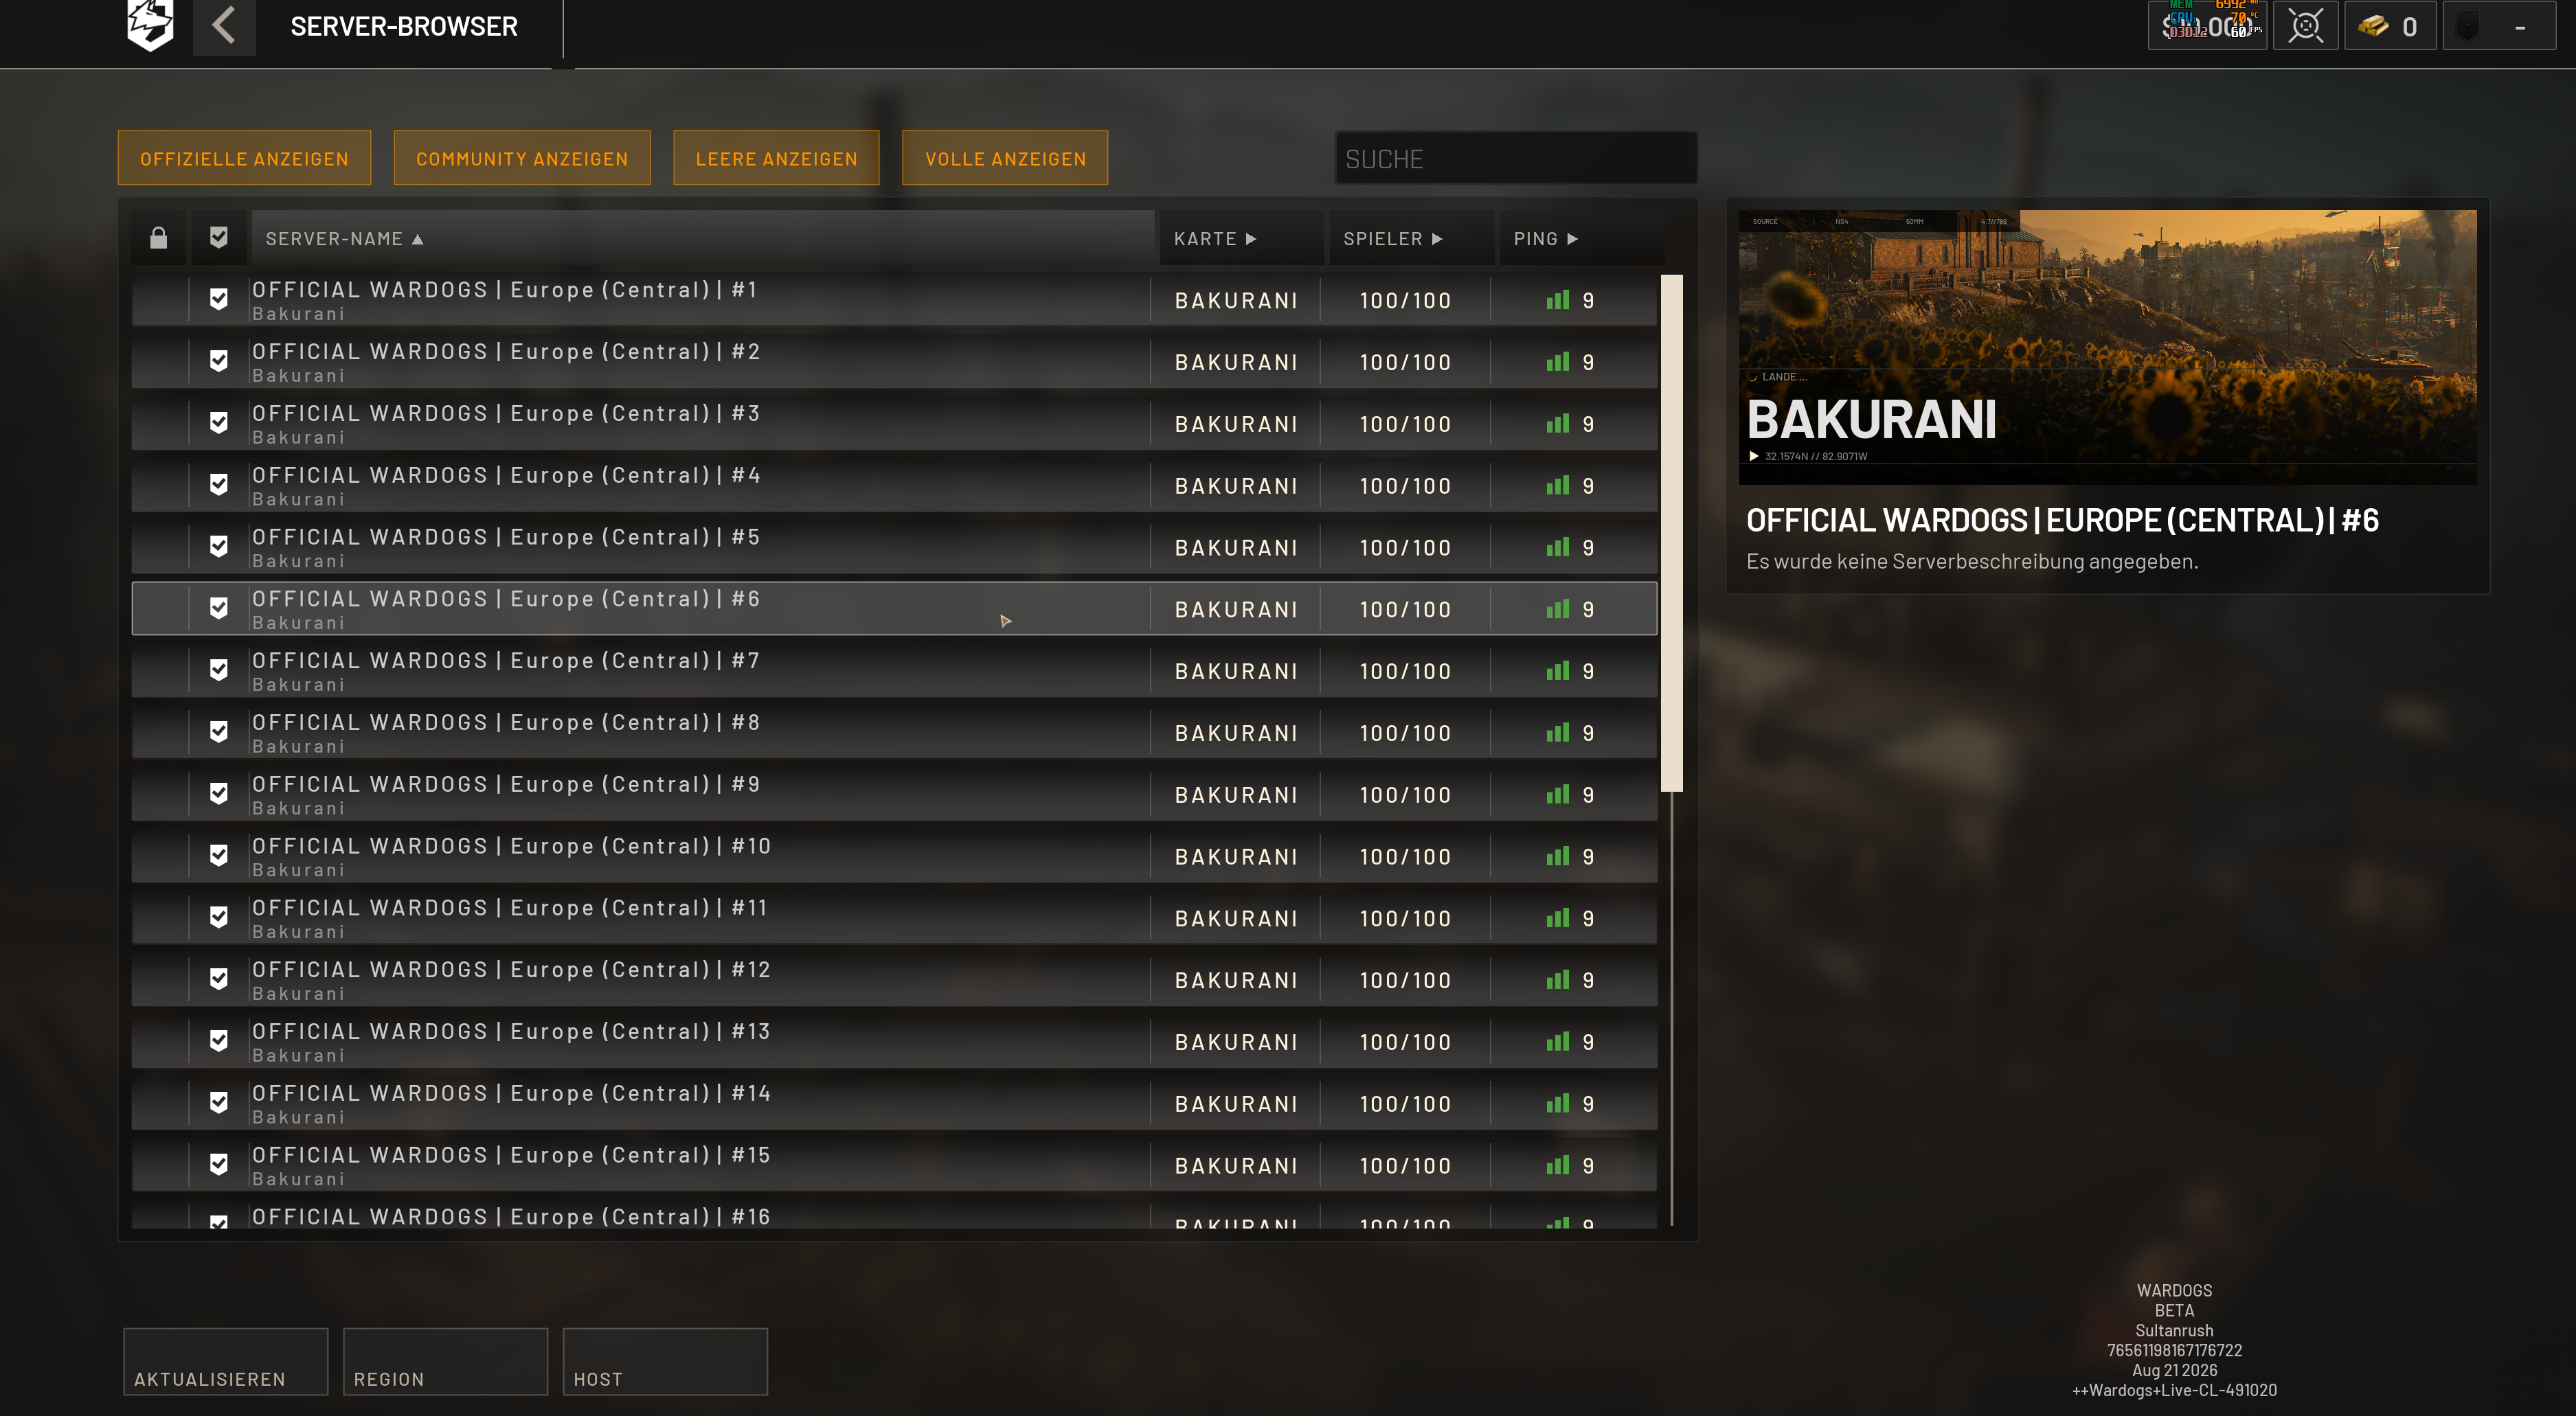2576x1416 pixels.
Task: Select server Europe (Central) #5 row
Action: pyautogui.click(x=894, y=547)
